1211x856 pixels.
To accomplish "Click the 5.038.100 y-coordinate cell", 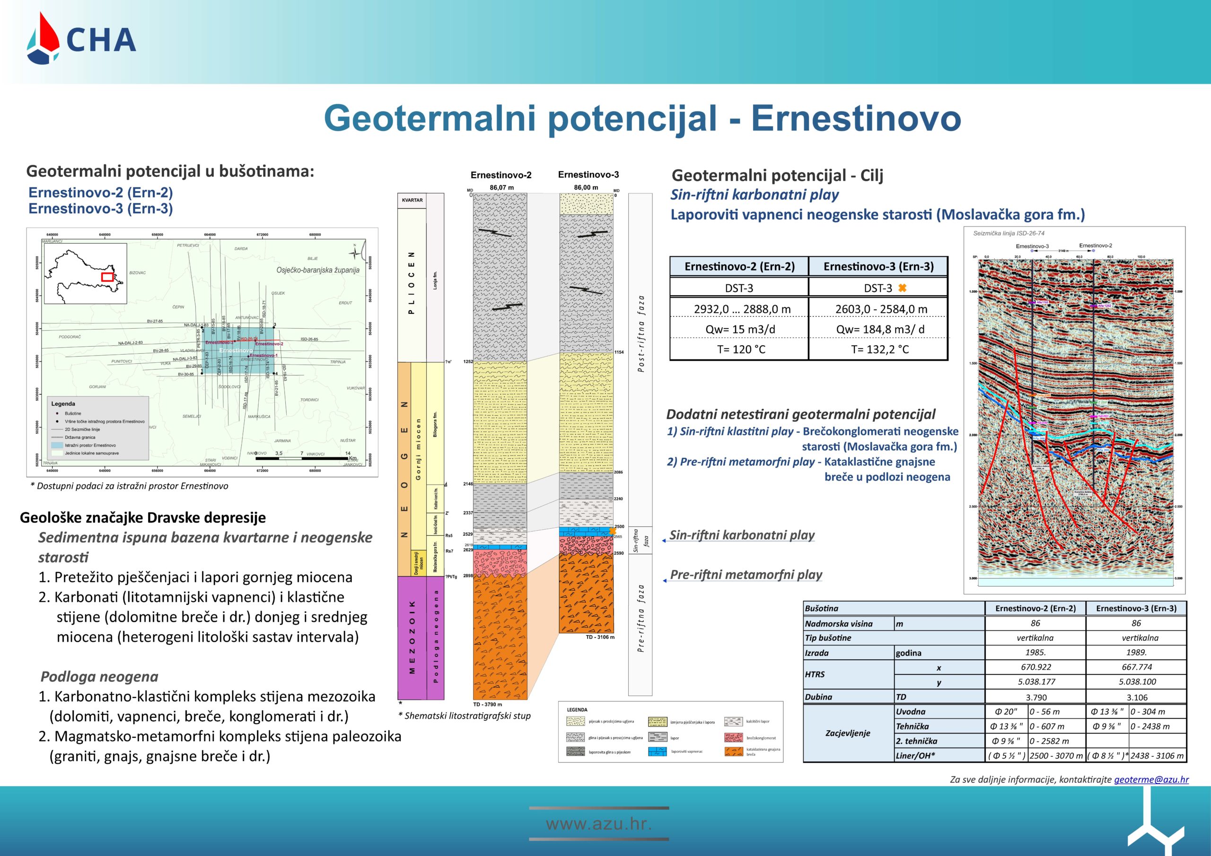I will click(1136, 681).
